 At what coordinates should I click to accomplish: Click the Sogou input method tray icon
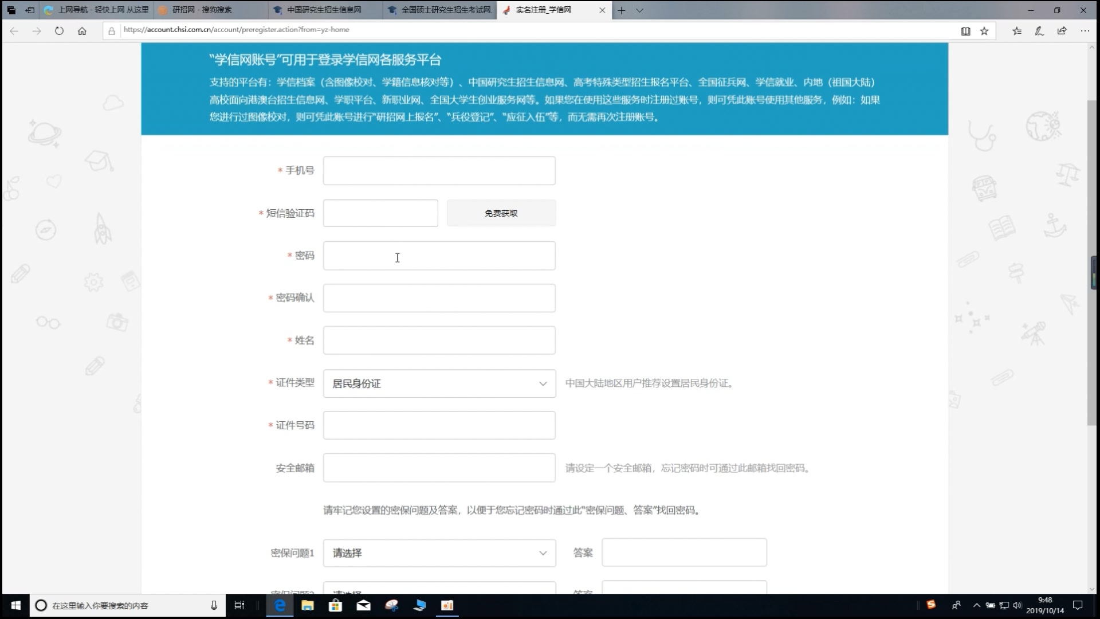click(x=931, y=605)
